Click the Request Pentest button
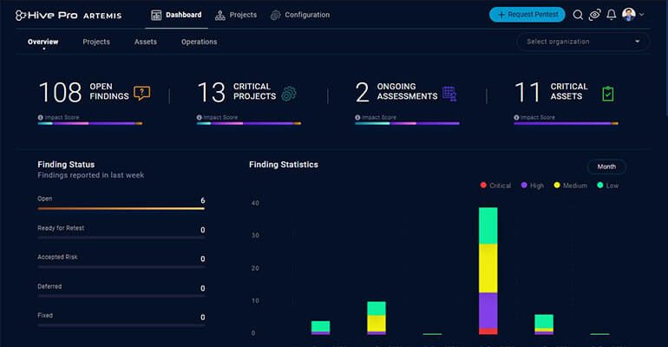The width and height of the screenshot is (668, 347). (527, 15)
